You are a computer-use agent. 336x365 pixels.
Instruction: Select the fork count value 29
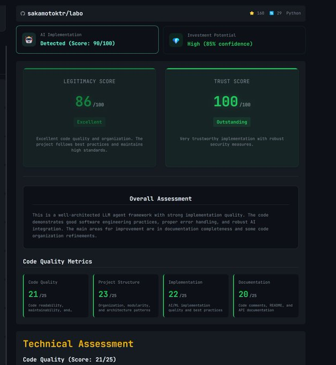[279, 13]
